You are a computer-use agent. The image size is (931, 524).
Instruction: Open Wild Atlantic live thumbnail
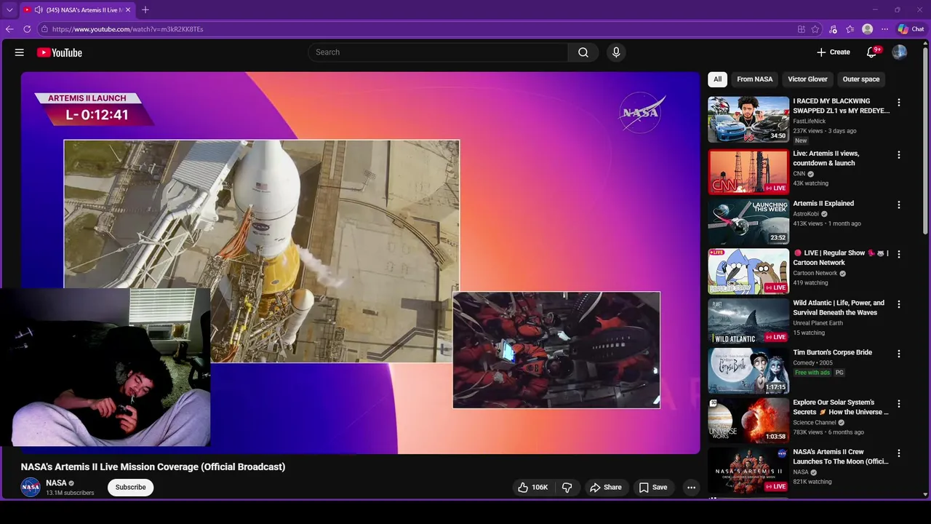(748, 321)
